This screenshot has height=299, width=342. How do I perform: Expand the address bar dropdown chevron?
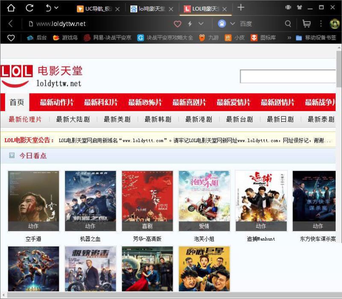tap(201, 23)
